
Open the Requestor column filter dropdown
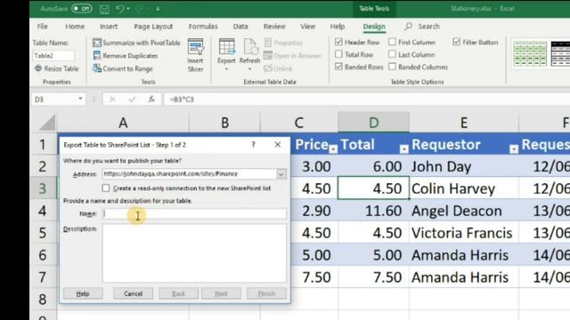[x=514, y=148]
